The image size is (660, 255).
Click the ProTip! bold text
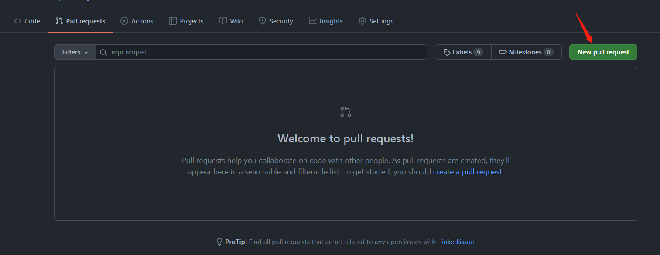click(x=236, y=242)
